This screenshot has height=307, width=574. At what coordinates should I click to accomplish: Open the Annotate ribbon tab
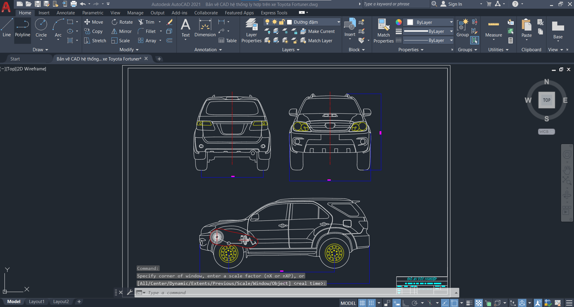(66, 13)
